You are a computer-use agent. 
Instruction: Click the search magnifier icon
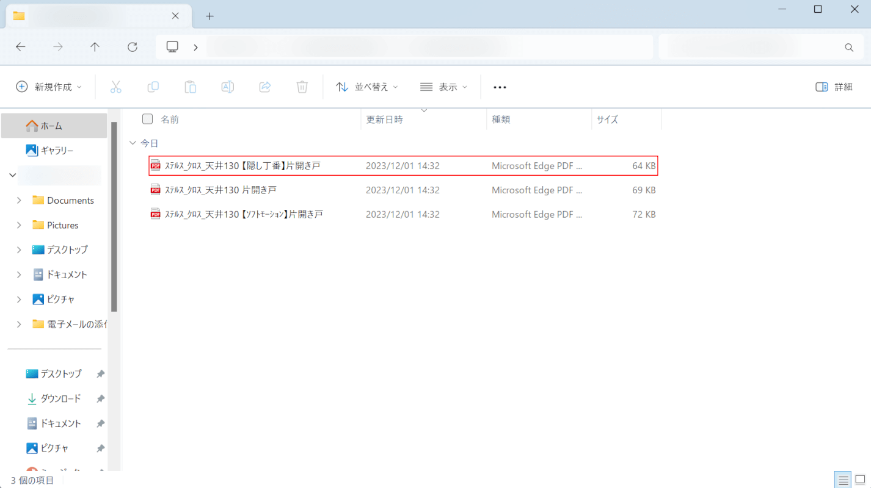click(x=849, y=47)
